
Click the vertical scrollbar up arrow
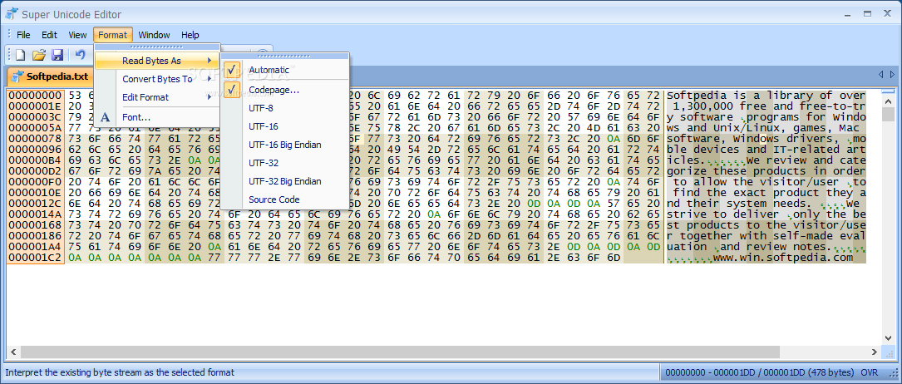pyautogui.click(x=889, y=100)
